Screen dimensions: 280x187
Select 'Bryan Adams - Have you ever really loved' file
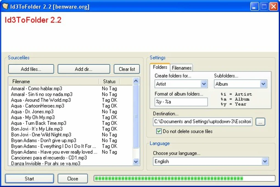(54, 152)
